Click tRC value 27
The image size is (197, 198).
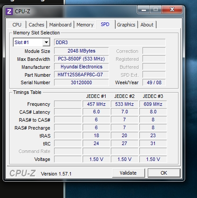coord(124,143)
